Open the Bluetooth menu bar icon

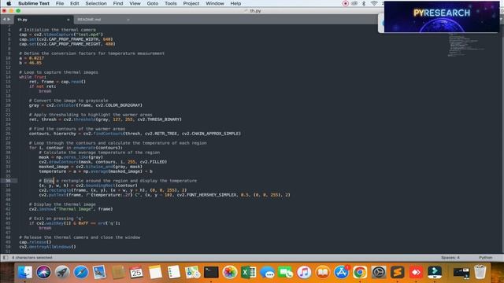364,3
